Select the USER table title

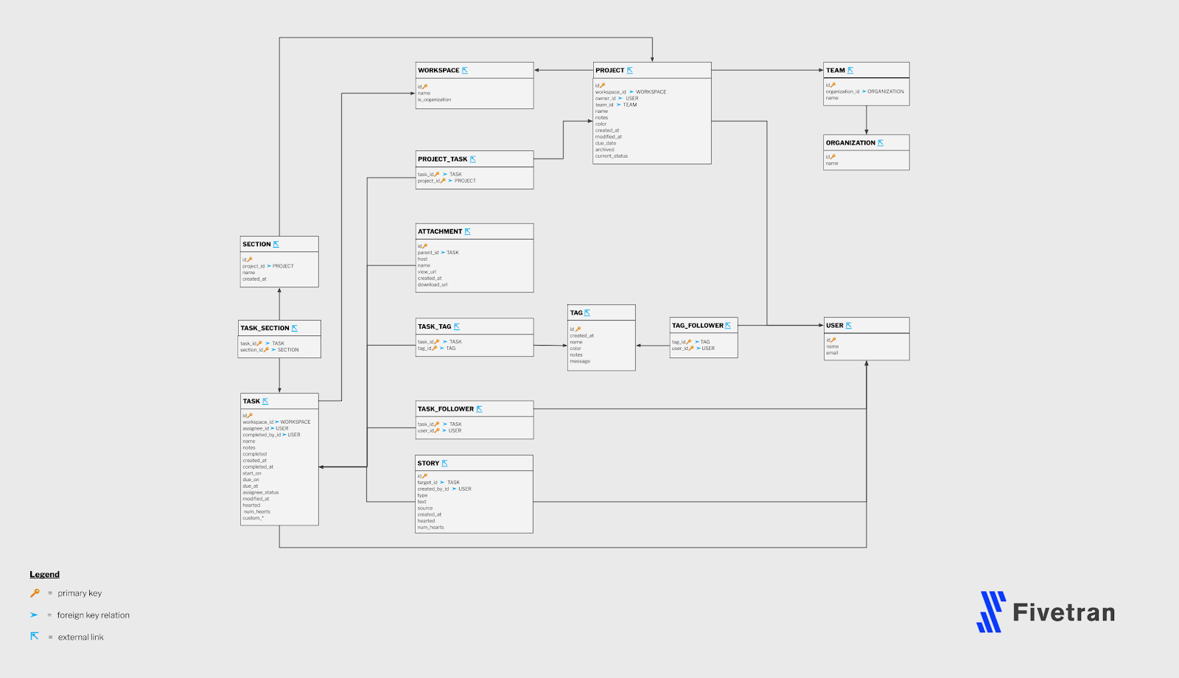[835, 325]
